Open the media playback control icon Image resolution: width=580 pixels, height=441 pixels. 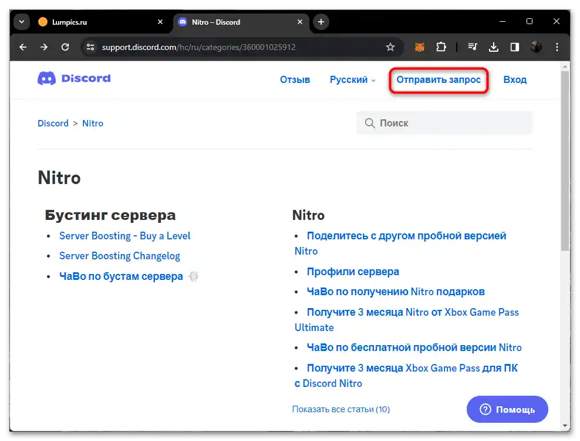[473, 46]
